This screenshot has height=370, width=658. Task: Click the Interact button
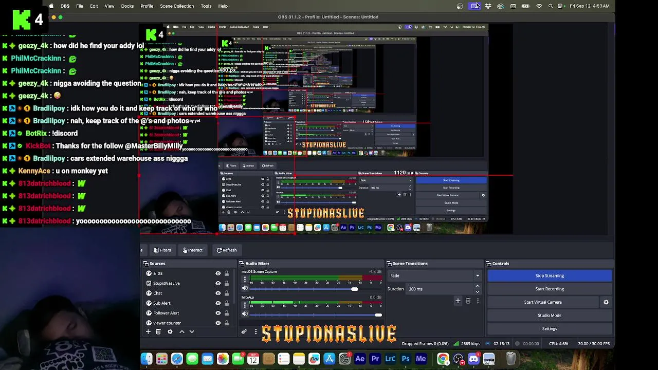point(193,250)
